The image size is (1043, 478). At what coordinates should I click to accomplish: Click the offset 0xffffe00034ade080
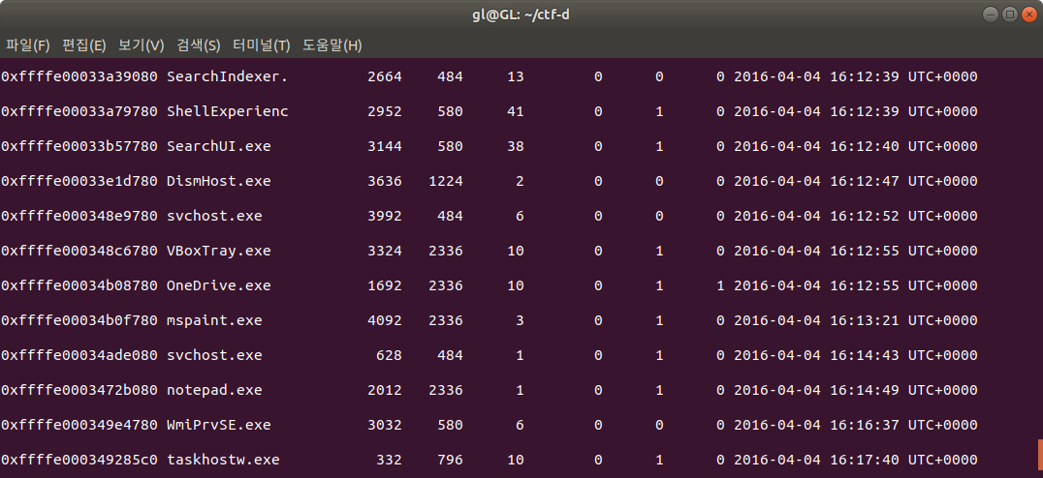[79, 355]
